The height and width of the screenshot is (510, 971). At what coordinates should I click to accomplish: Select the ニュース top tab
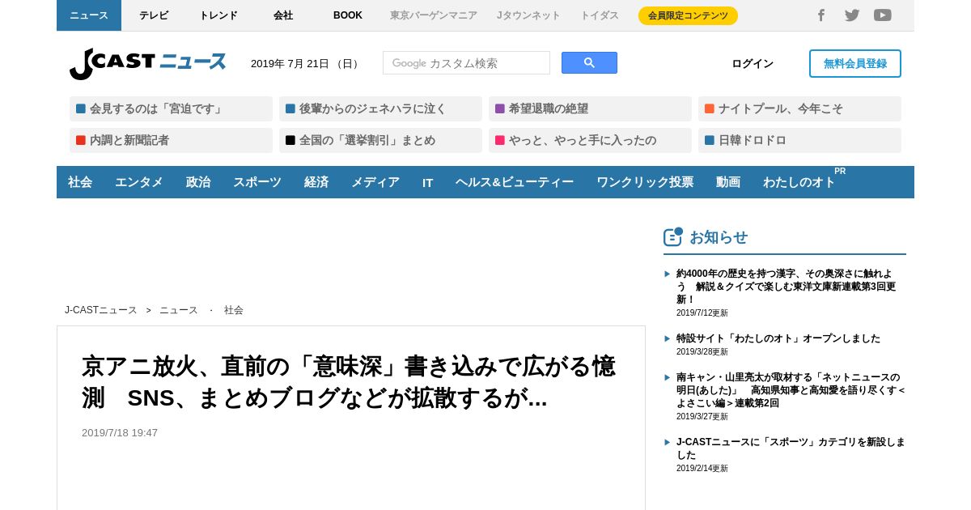[89, 15]
